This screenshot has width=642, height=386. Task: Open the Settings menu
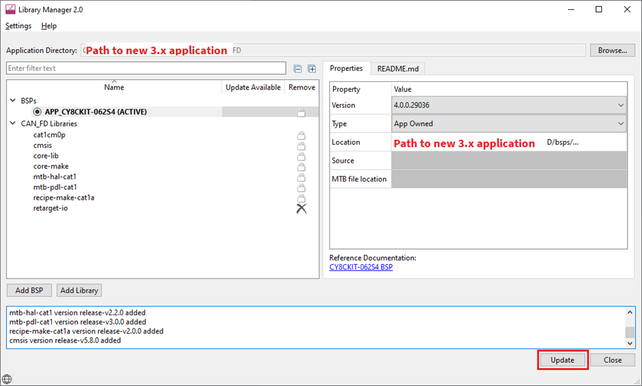[18, 26]
